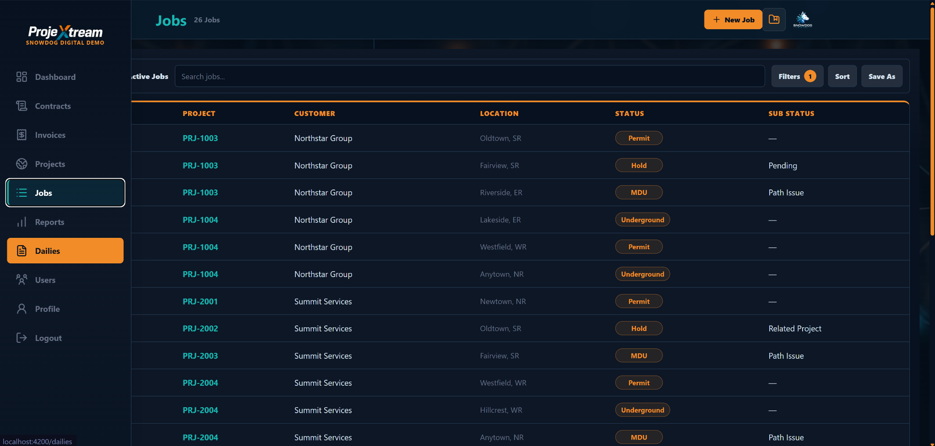This screenshot has width=935, height=446.
Task: Open the PRJ-2001 project link
Action: coord(200,301)
